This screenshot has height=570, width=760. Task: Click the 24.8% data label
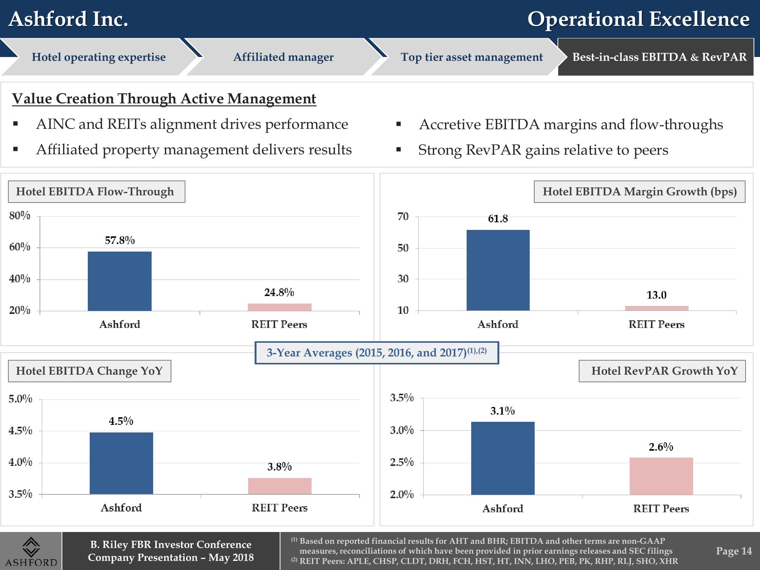(279, 292)
